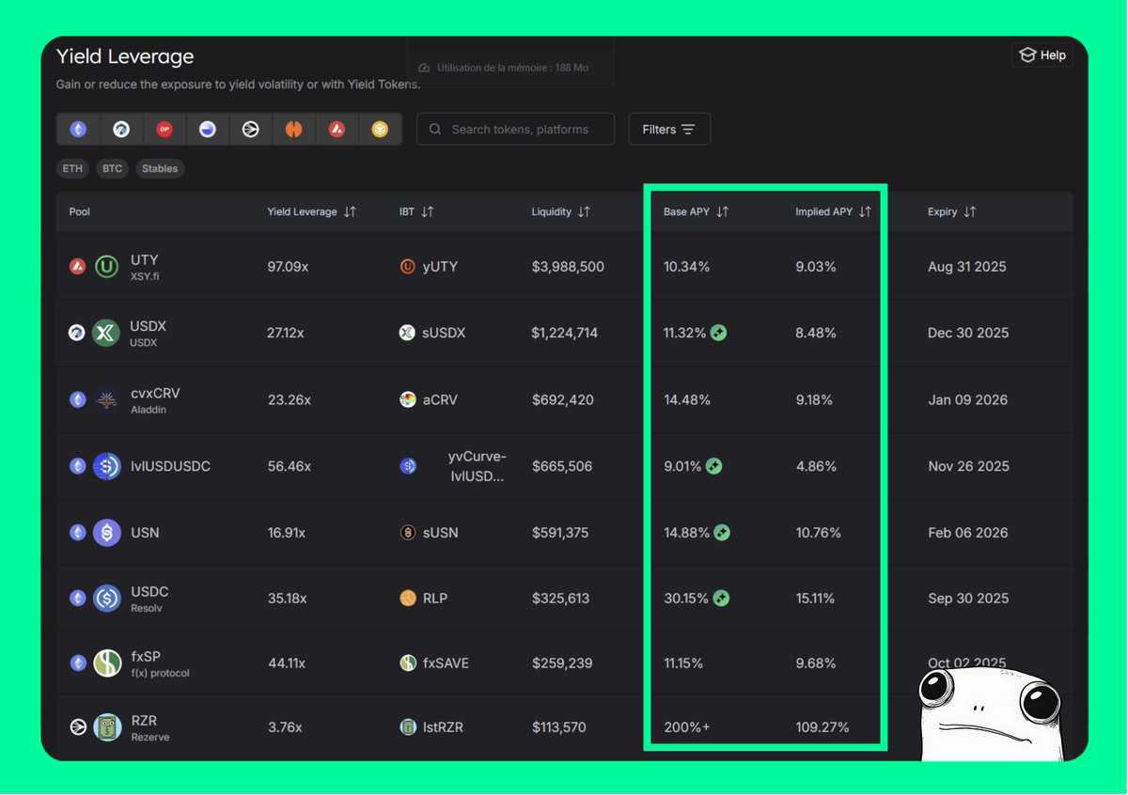Image resolution: width=1128 pixels, height=795 pixels.
Task: Click the sUSN IBT icon
Action: coord(407,533)
